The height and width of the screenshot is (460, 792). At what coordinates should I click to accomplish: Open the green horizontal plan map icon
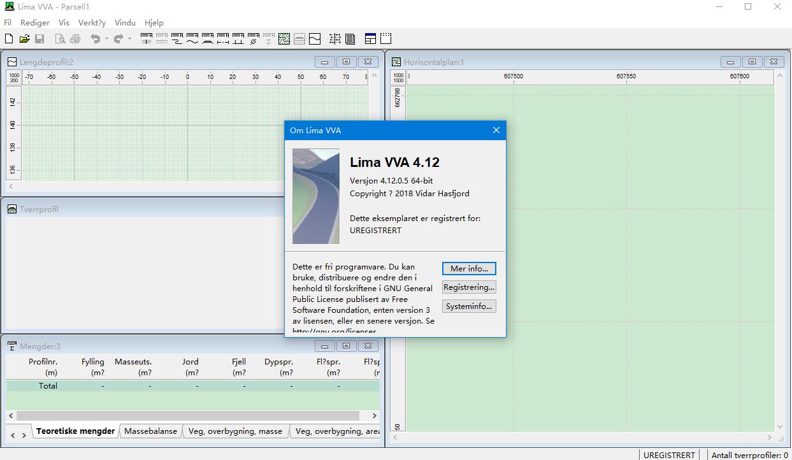(x=284, y=39)
